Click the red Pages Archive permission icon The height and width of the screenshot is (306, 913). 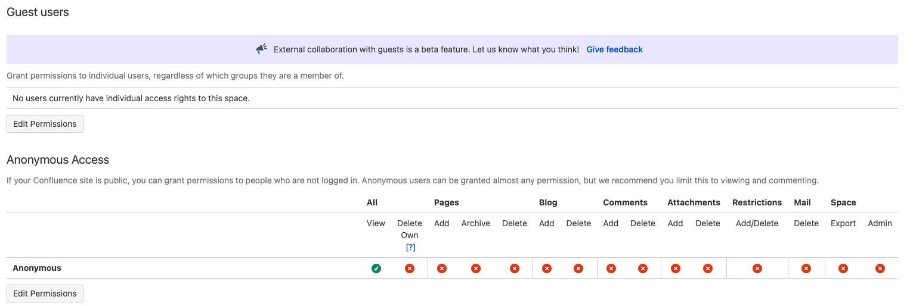[x=476, y=268]
